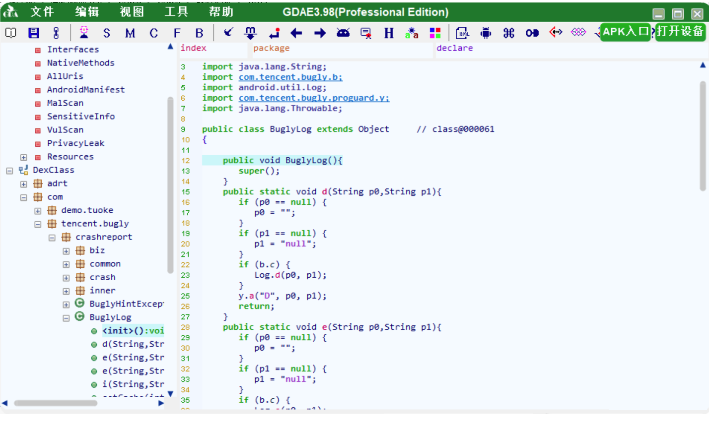Expand the BuglyHintExcep class node
Viewport: 709px width, 428px height.
click(x=66, y=305)
